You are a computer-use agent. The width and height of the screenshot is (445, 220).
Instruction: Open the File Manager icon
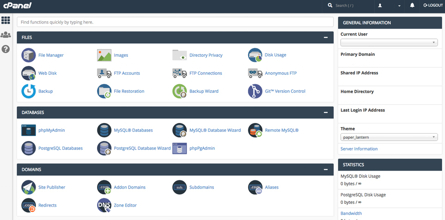(29, 55)
